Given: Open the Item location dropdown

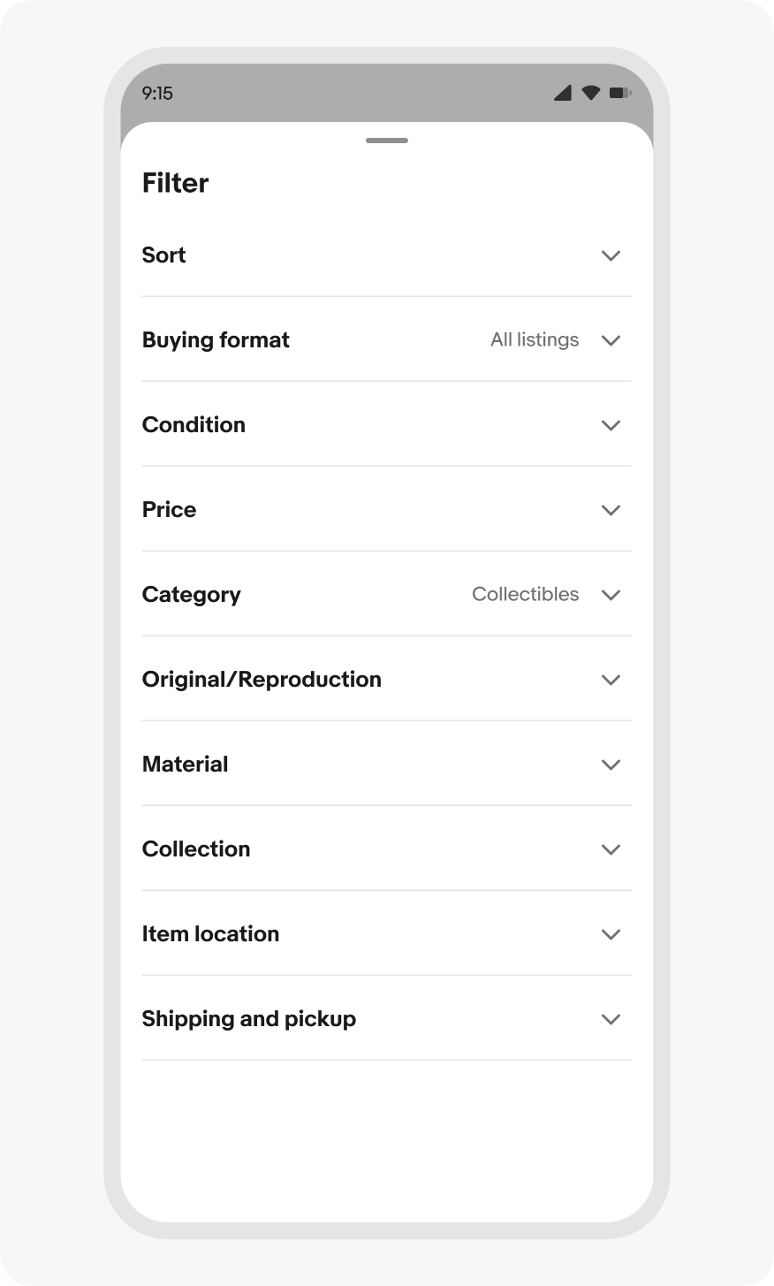Looking at the screenshot, I should click(x=611, y=934).
